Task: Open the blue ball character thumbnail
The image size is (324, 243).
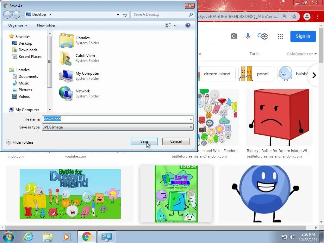Action: click(x=266, y=194)
